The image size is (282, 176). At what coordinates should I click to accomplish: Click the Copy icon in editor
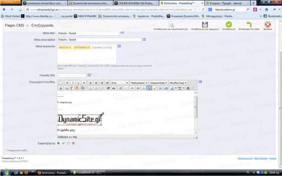[x=66, y=88]
